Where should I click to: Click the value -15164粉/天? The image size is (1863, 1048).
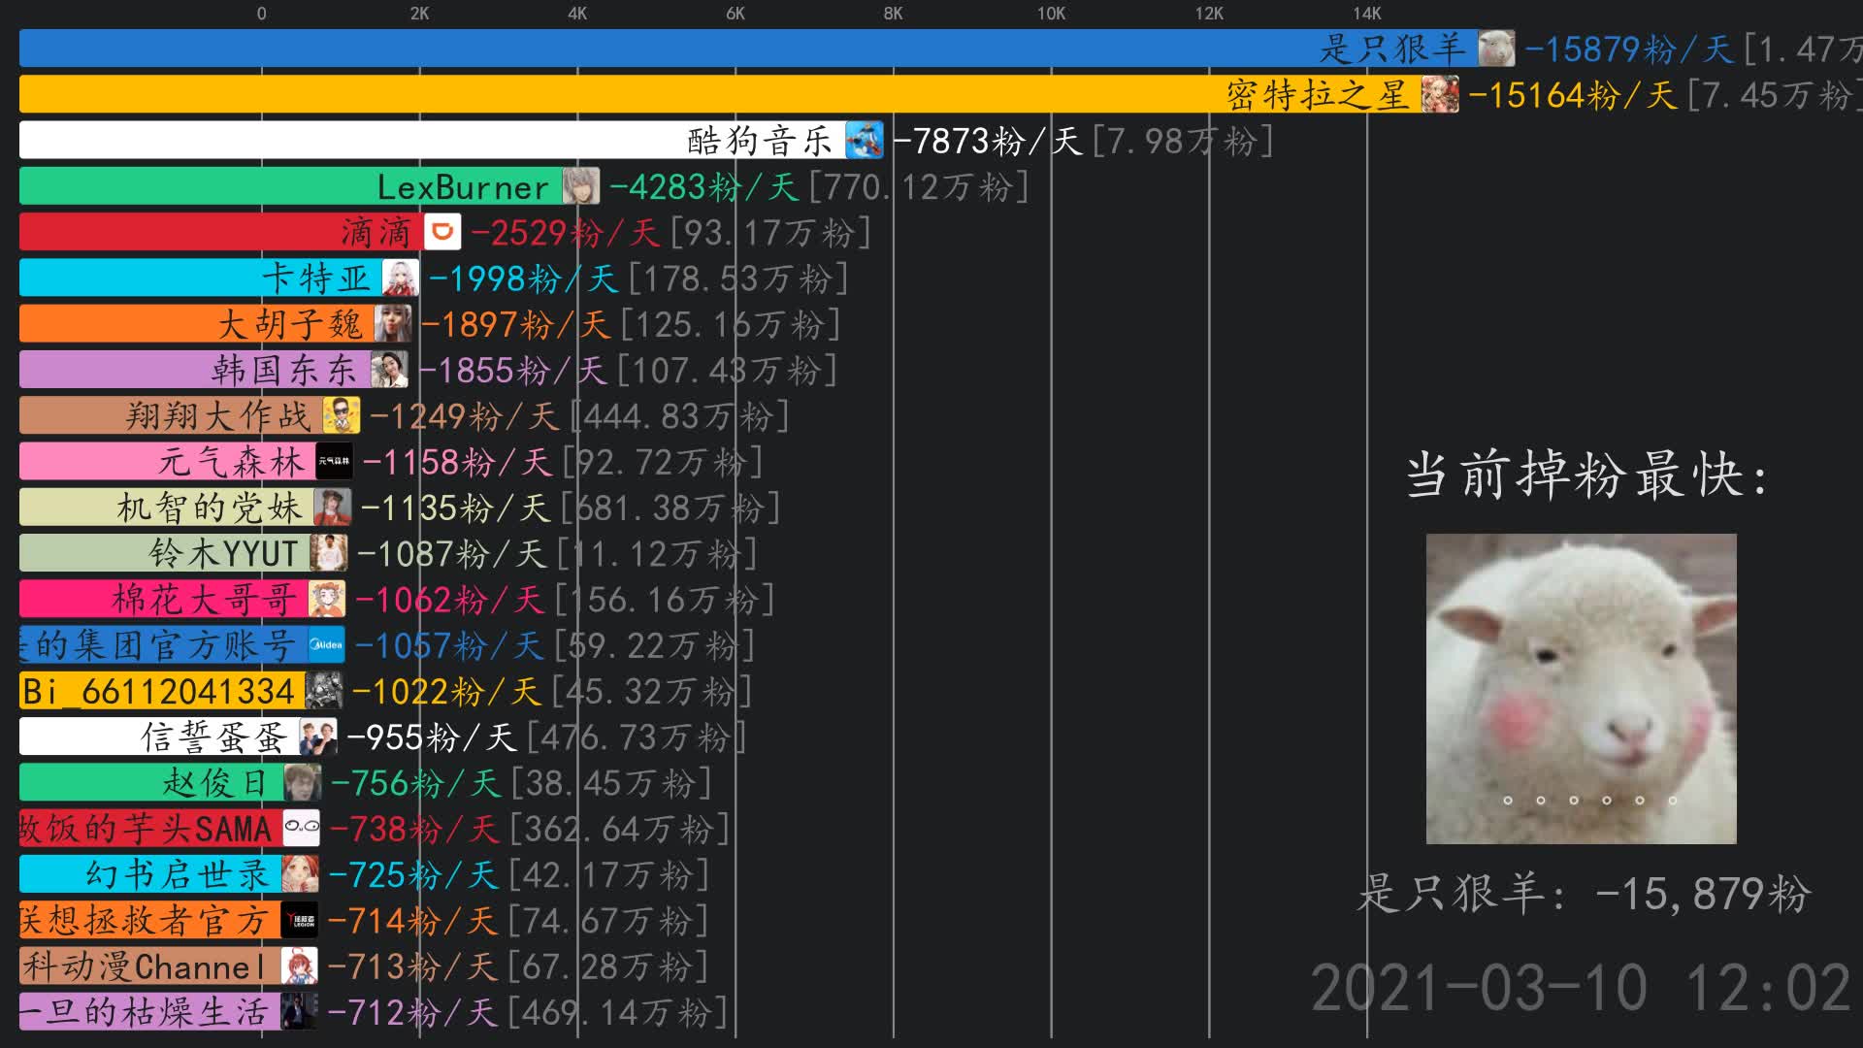(1572, 95)
